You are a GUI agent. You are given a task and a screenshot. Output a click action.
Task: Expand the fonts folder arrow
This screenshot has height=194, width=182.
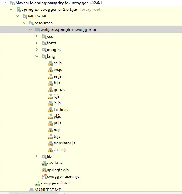[37, 43]
